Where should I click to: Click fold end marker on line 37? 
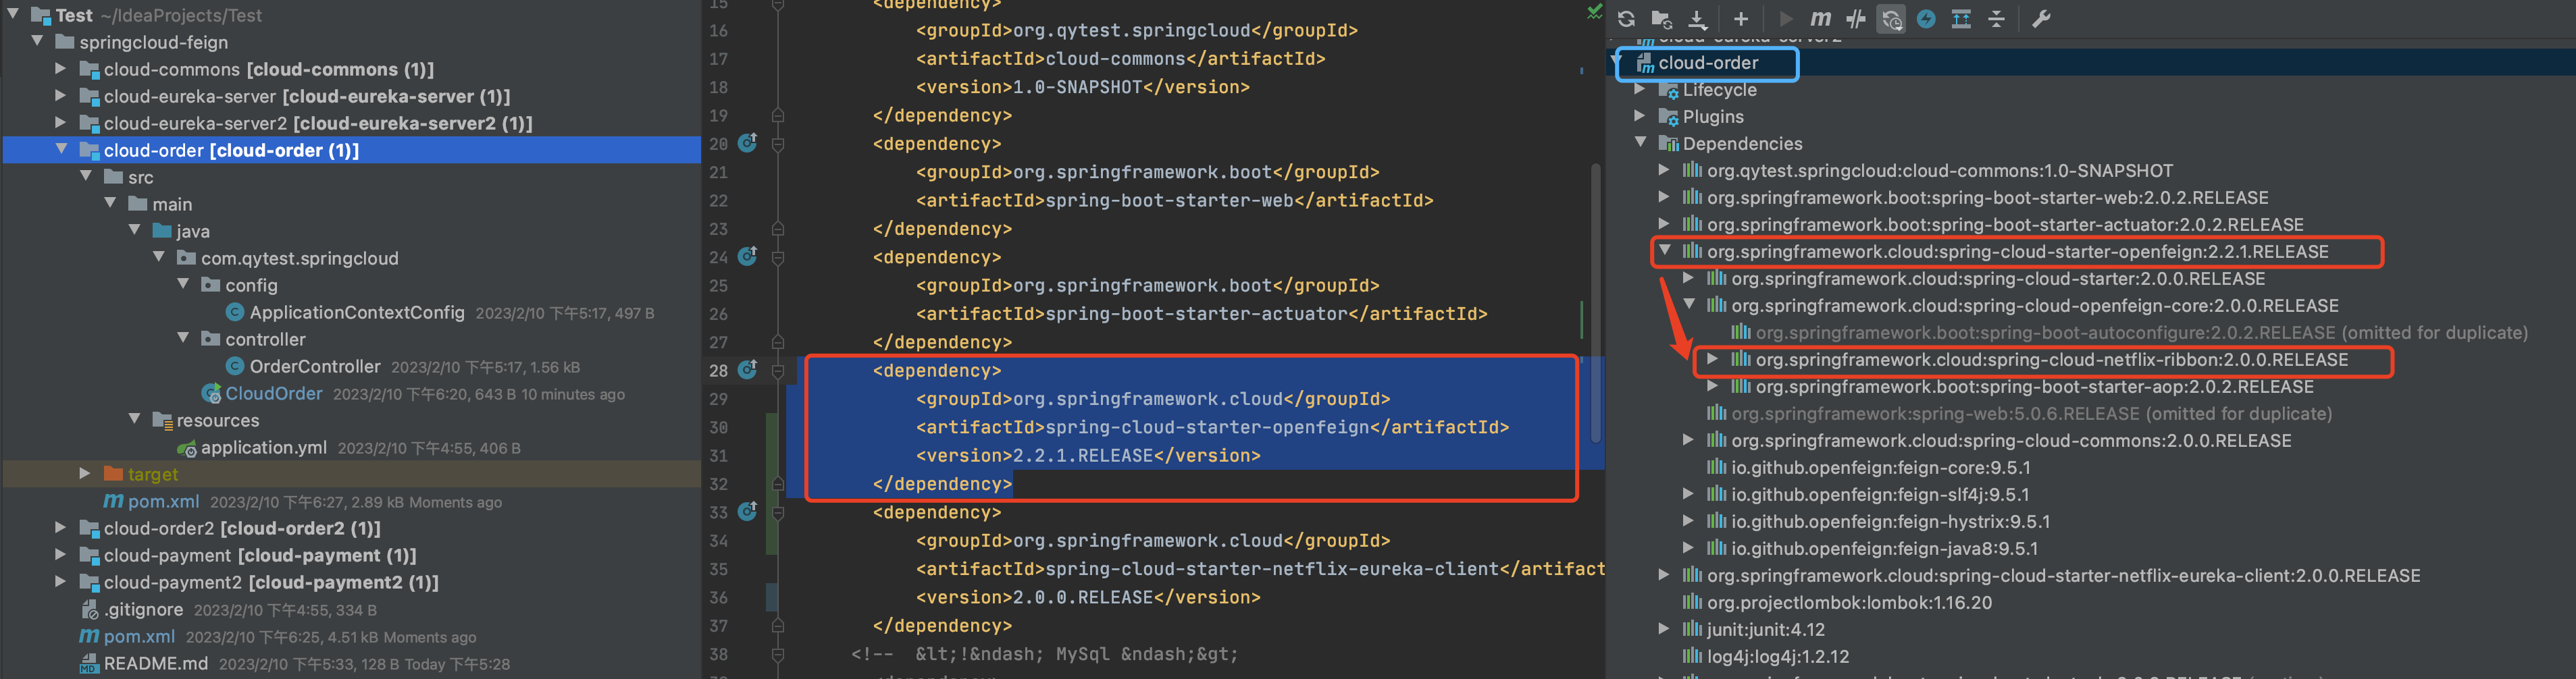pyautogui.click(x=777, y=626)
